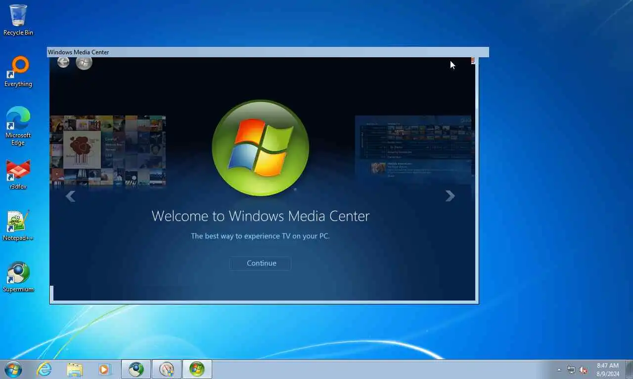Show the previous slide with the left arrow
Screen dimensions: 633x379
(x=71, y=196)
